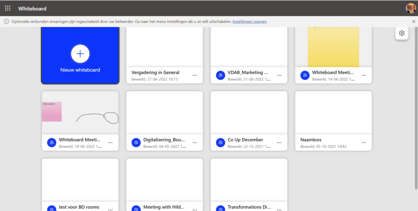418x211 pixels.
Task: Click the Meeting with Hild title
Action: (x=164, y=207)
